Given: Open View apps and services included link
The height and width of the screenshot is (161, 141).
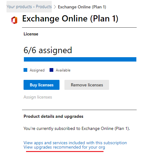Looking at the screenshot, I should coord(75,143).
